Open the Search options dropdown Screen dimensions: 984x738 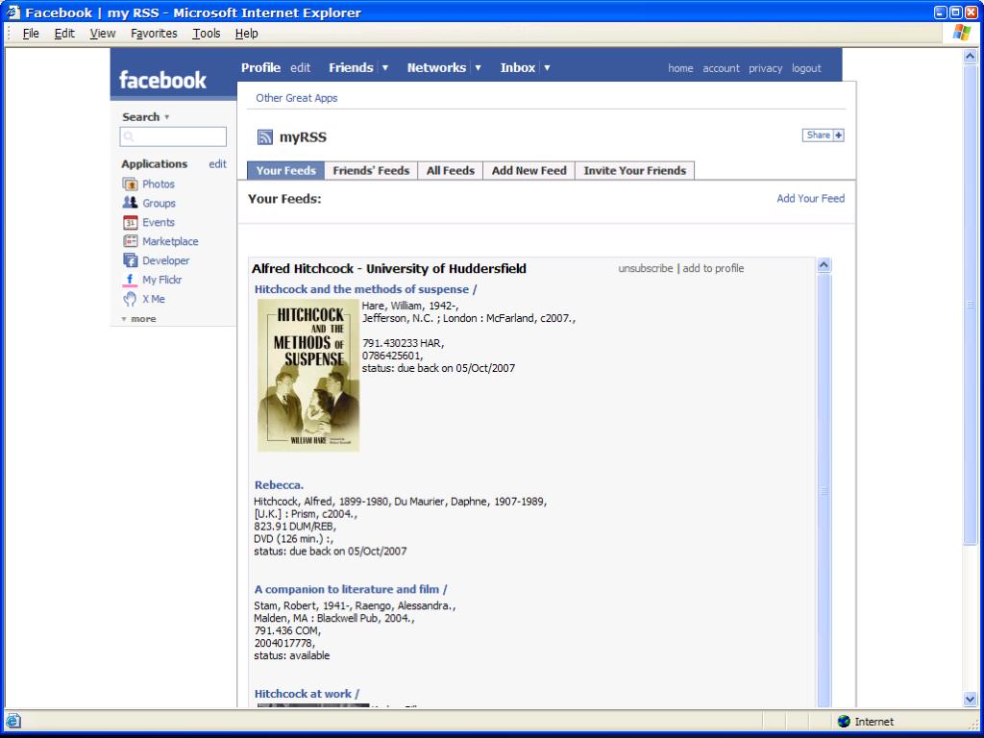[x=167, y=117]
